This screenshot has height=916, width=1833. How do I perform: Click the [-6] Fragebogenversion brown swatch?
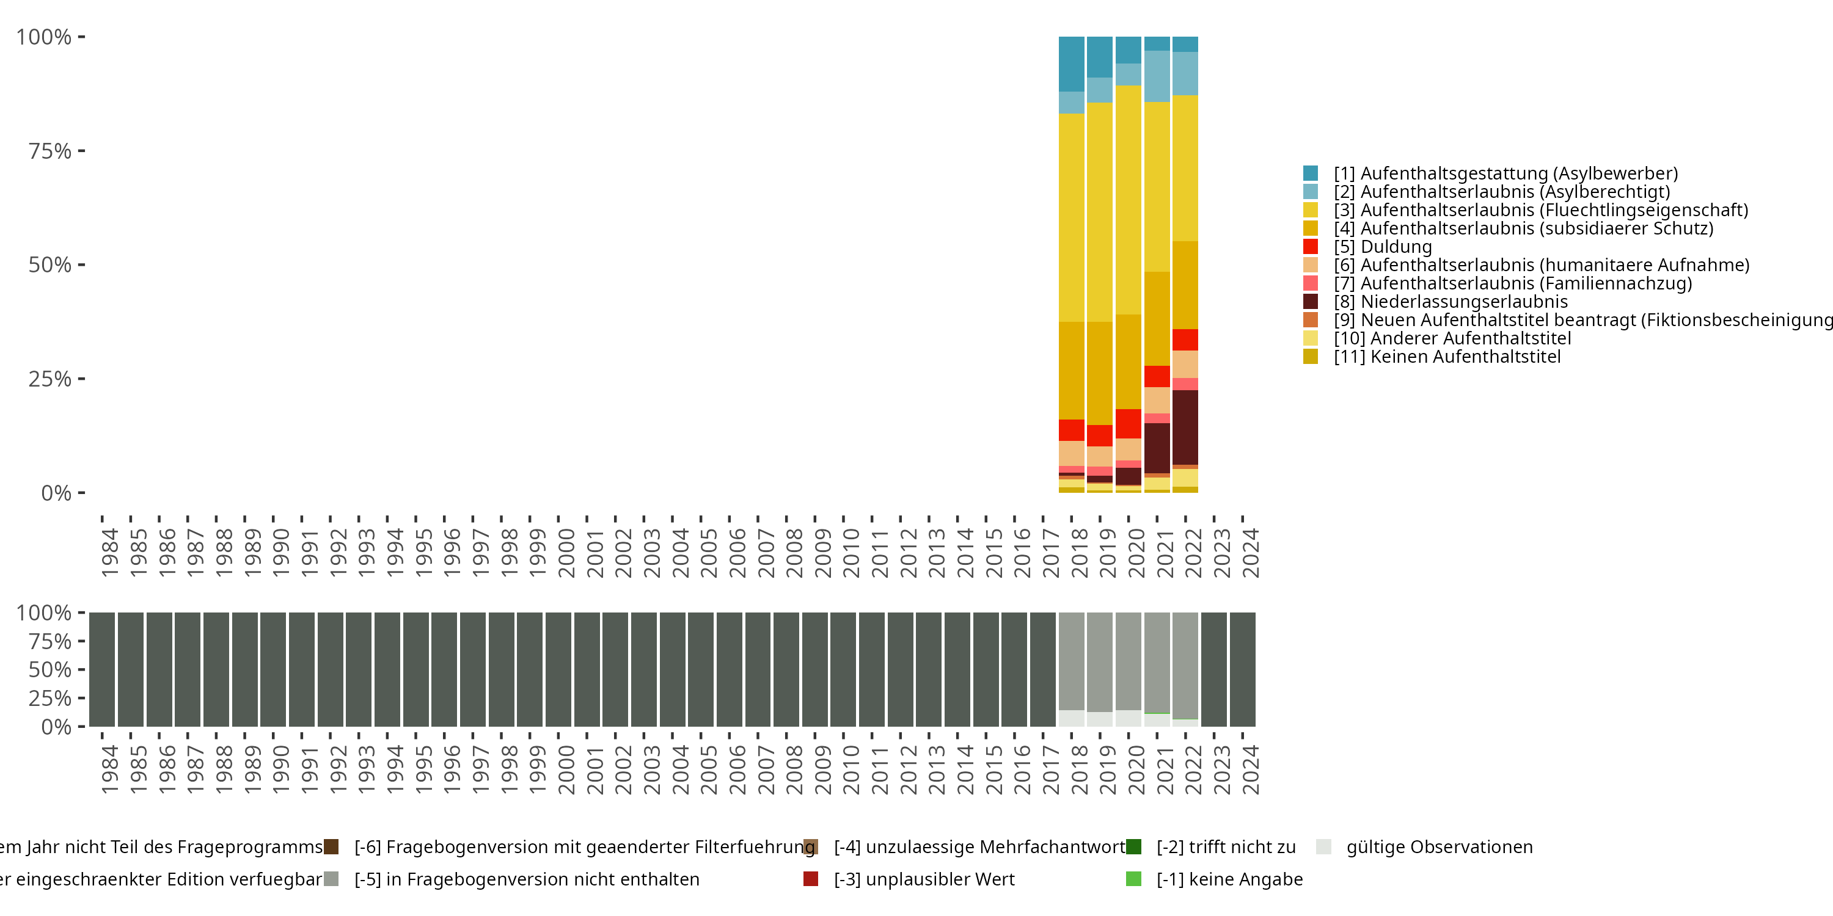click(331, 846)
